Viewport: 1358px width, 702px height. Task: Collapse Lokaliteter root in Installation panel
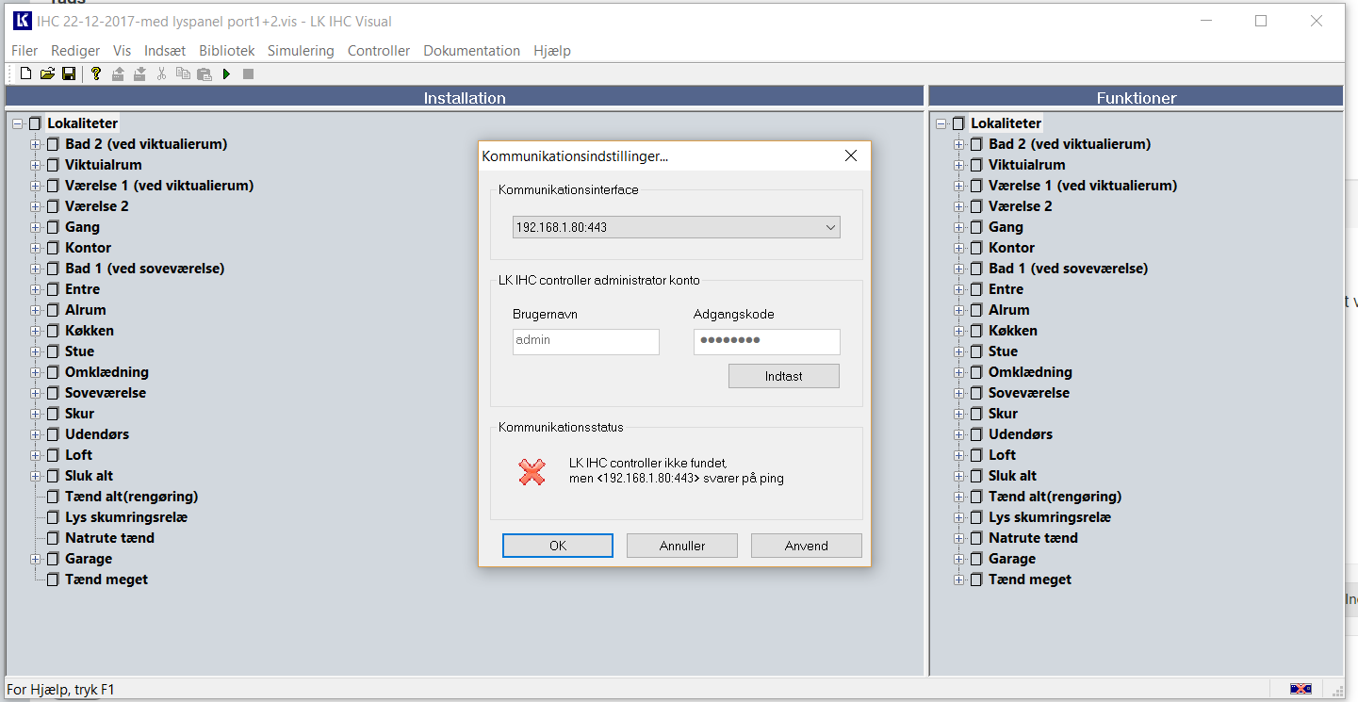tap(18, 123)
